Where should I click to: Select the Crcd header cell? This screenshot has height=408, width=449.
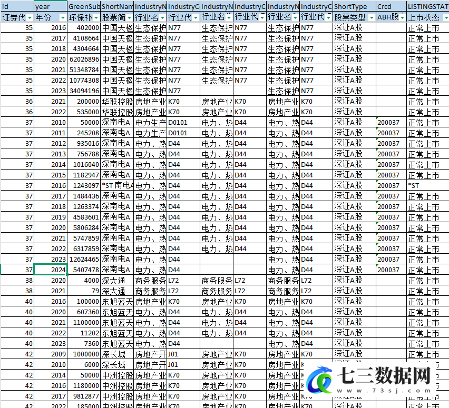click(391, 6)
